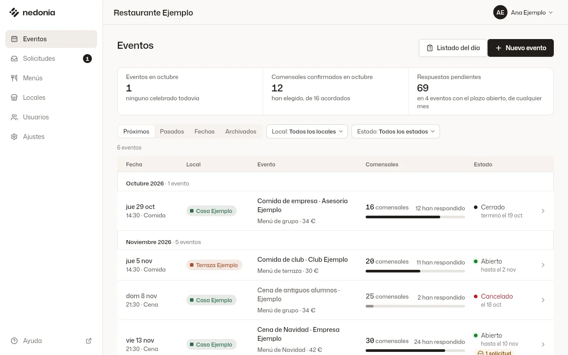Open row arrow for Comida de club event
This screenshot has width=568, height=355.
543,265
